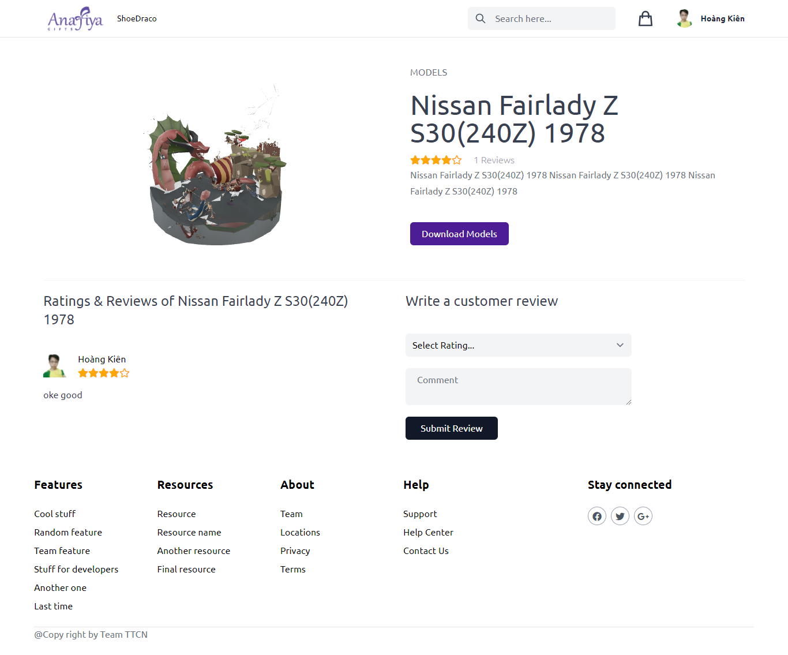
Task: Expand the Select Rating dropdown
Action: coord(519,345)
